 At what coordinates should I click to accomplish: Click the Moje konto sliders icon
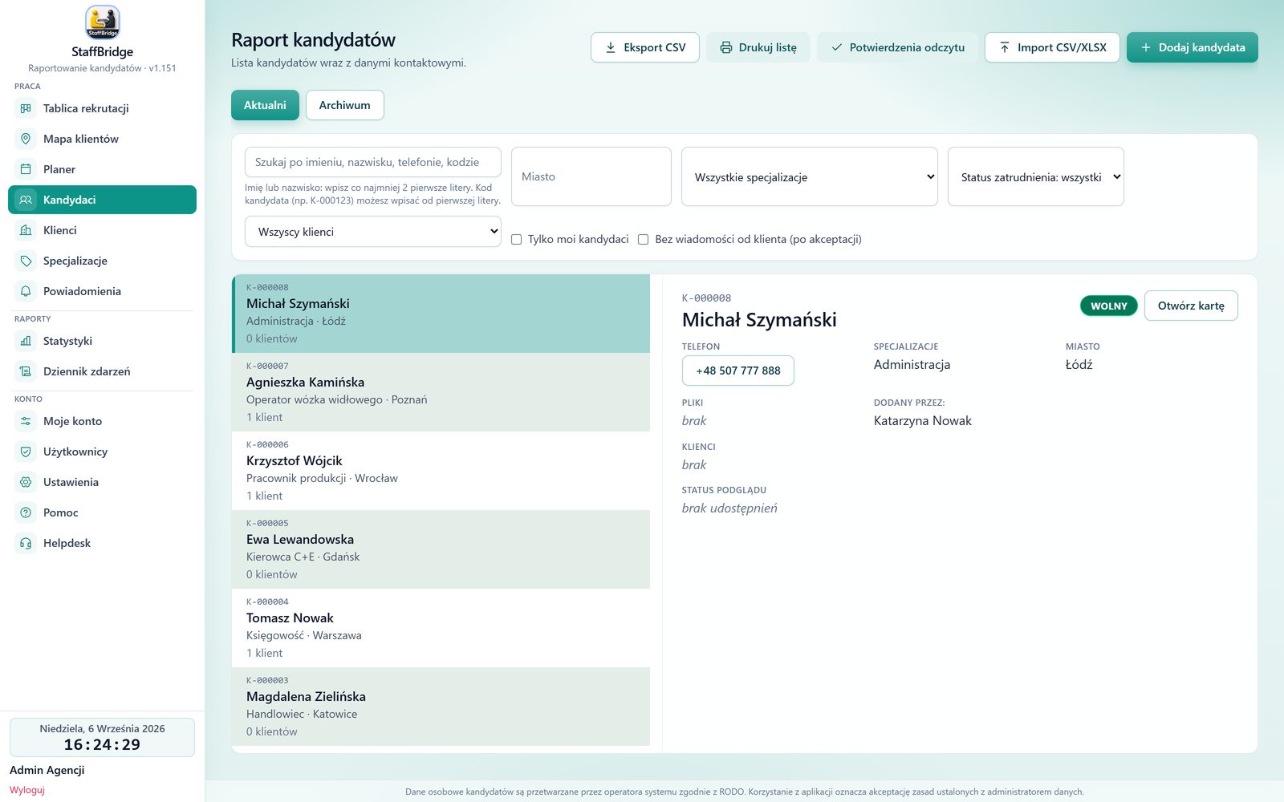click(x=26, y=421)
